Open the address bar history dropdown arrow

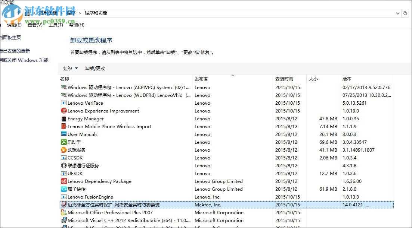[397, 13]
